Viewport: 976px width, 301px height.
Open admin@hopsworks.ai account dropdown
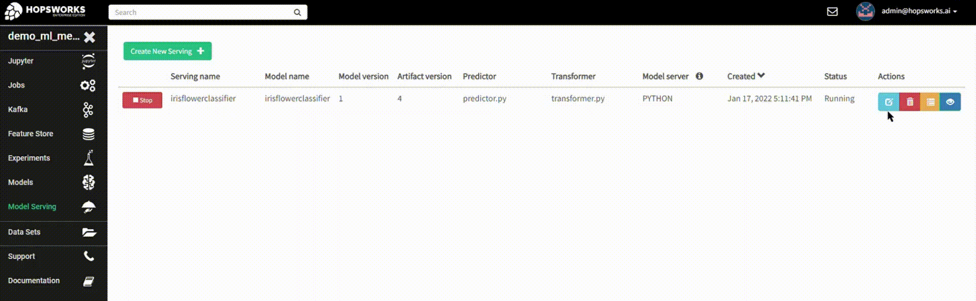919,11
